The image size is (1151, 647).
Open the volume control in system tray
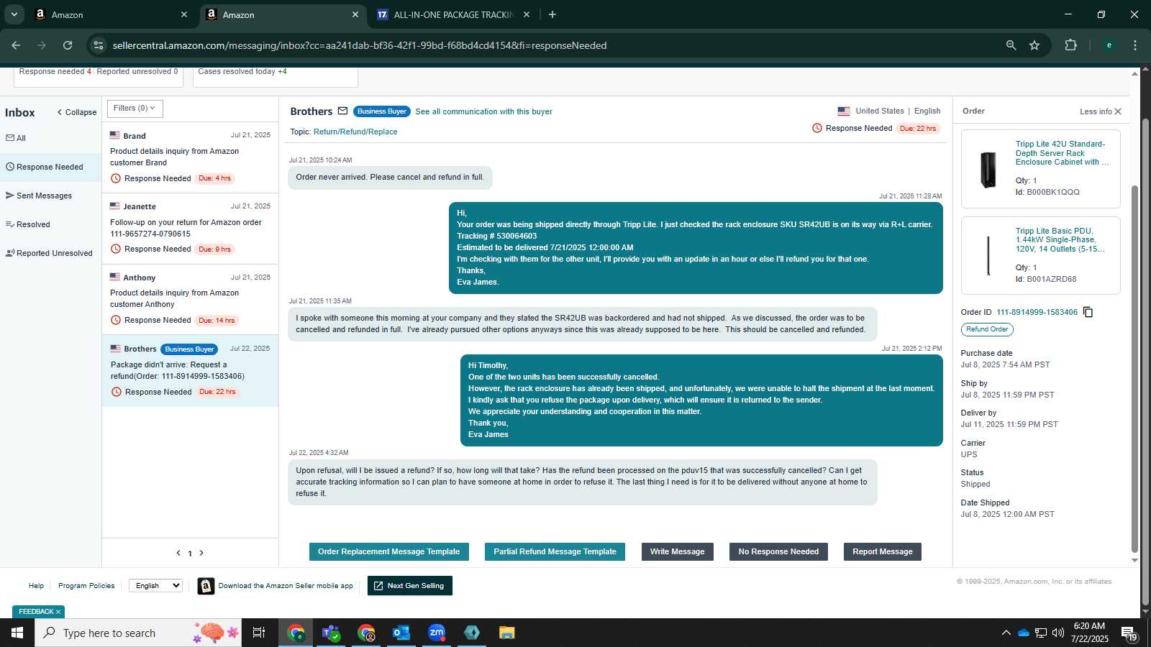1057,633
